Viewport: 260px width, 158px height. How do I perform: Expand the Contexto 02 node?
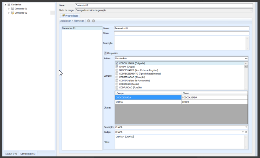pyautogui.click(x=9, y=13)
